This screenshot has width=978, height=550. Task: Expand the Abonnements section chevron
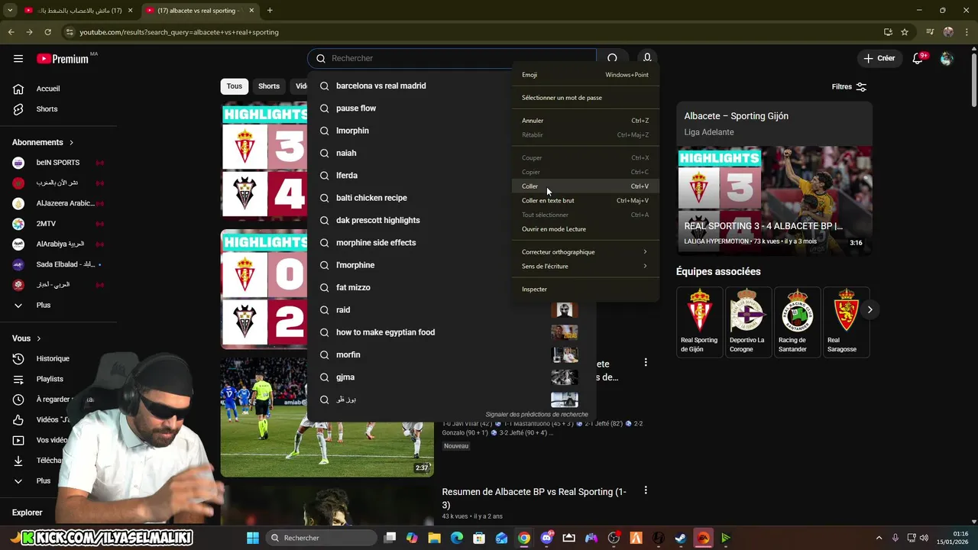click(72, 142)
